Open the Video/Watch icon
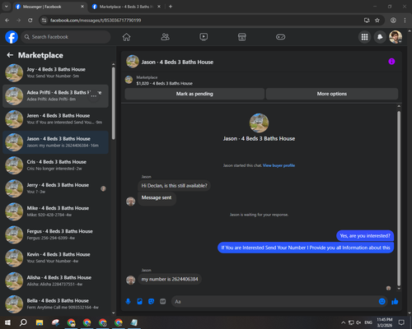The image size is (412, 329). tap(204, 37)
